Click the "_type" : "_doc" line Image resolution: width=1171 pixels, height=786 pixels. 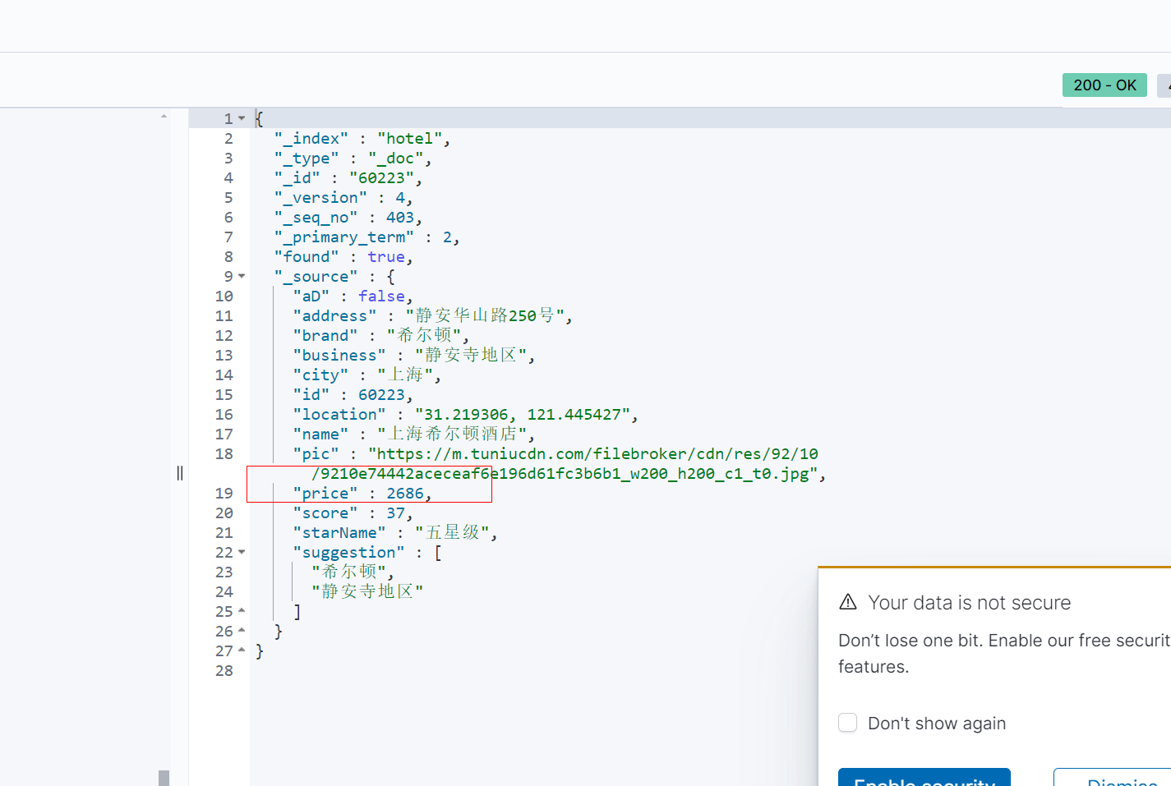[353, 158]
